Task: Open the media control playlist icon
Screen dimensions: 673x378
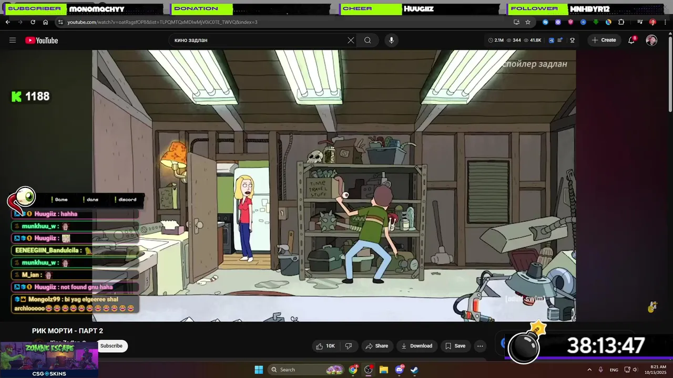Action: coord(640,22)
